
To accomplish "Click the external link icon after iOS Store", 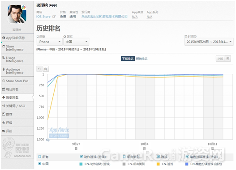I will click(54, 17).
